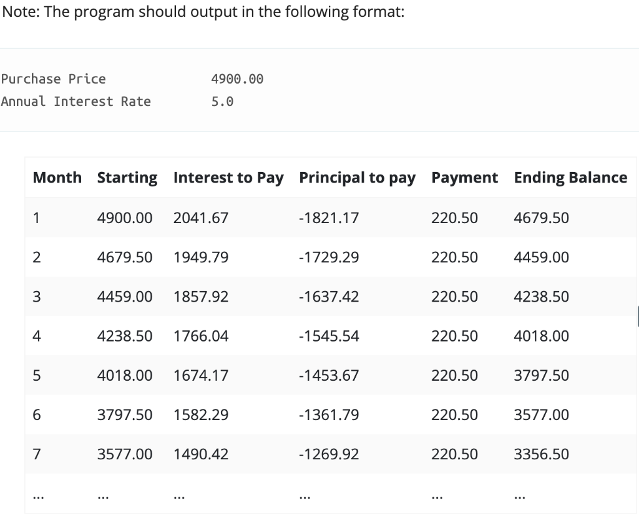This screenshot has width=639, height=526.
Task: Click the payment cell in the month 6 row
Action: click(454, 415)
